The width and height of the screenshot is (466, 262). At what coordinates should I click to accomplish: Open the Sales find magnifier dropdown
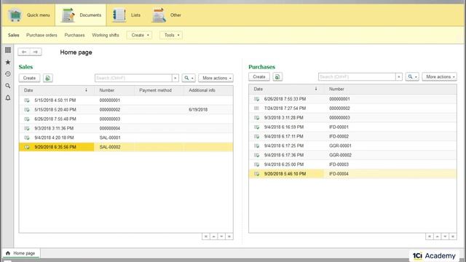click(189, 78)
